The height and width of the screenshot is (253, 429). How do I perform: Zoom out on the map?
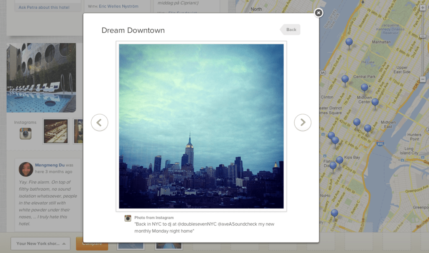point(423,79)
